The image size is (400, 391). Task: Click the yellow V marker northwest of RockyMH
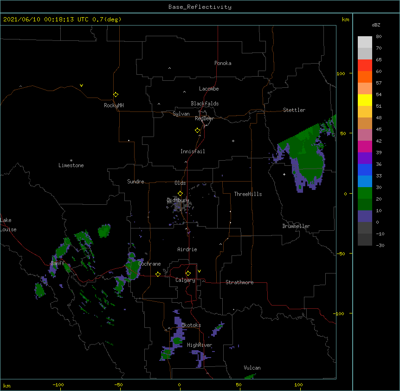coord(81,85)
